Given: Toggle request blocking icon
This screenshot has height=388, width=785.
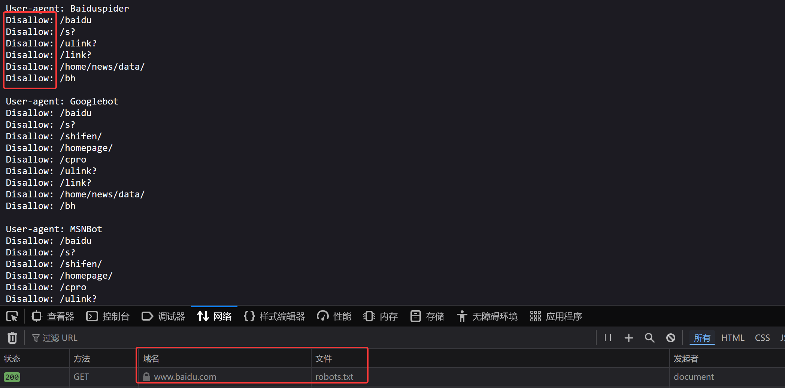Looking at the screenshot, I should (x=671, y=338).
